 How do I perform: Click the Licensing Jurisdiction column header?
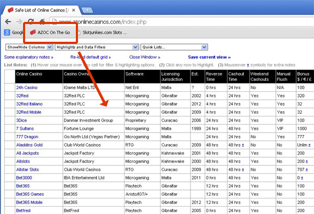tap(175, 77)
